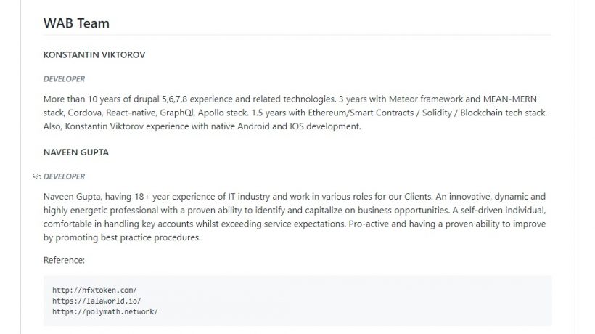Viewport: 595px width, 334px height.
Task: Click the DEVELOPER subheading under Konstantin Viktorov
Action: (64, 78)
